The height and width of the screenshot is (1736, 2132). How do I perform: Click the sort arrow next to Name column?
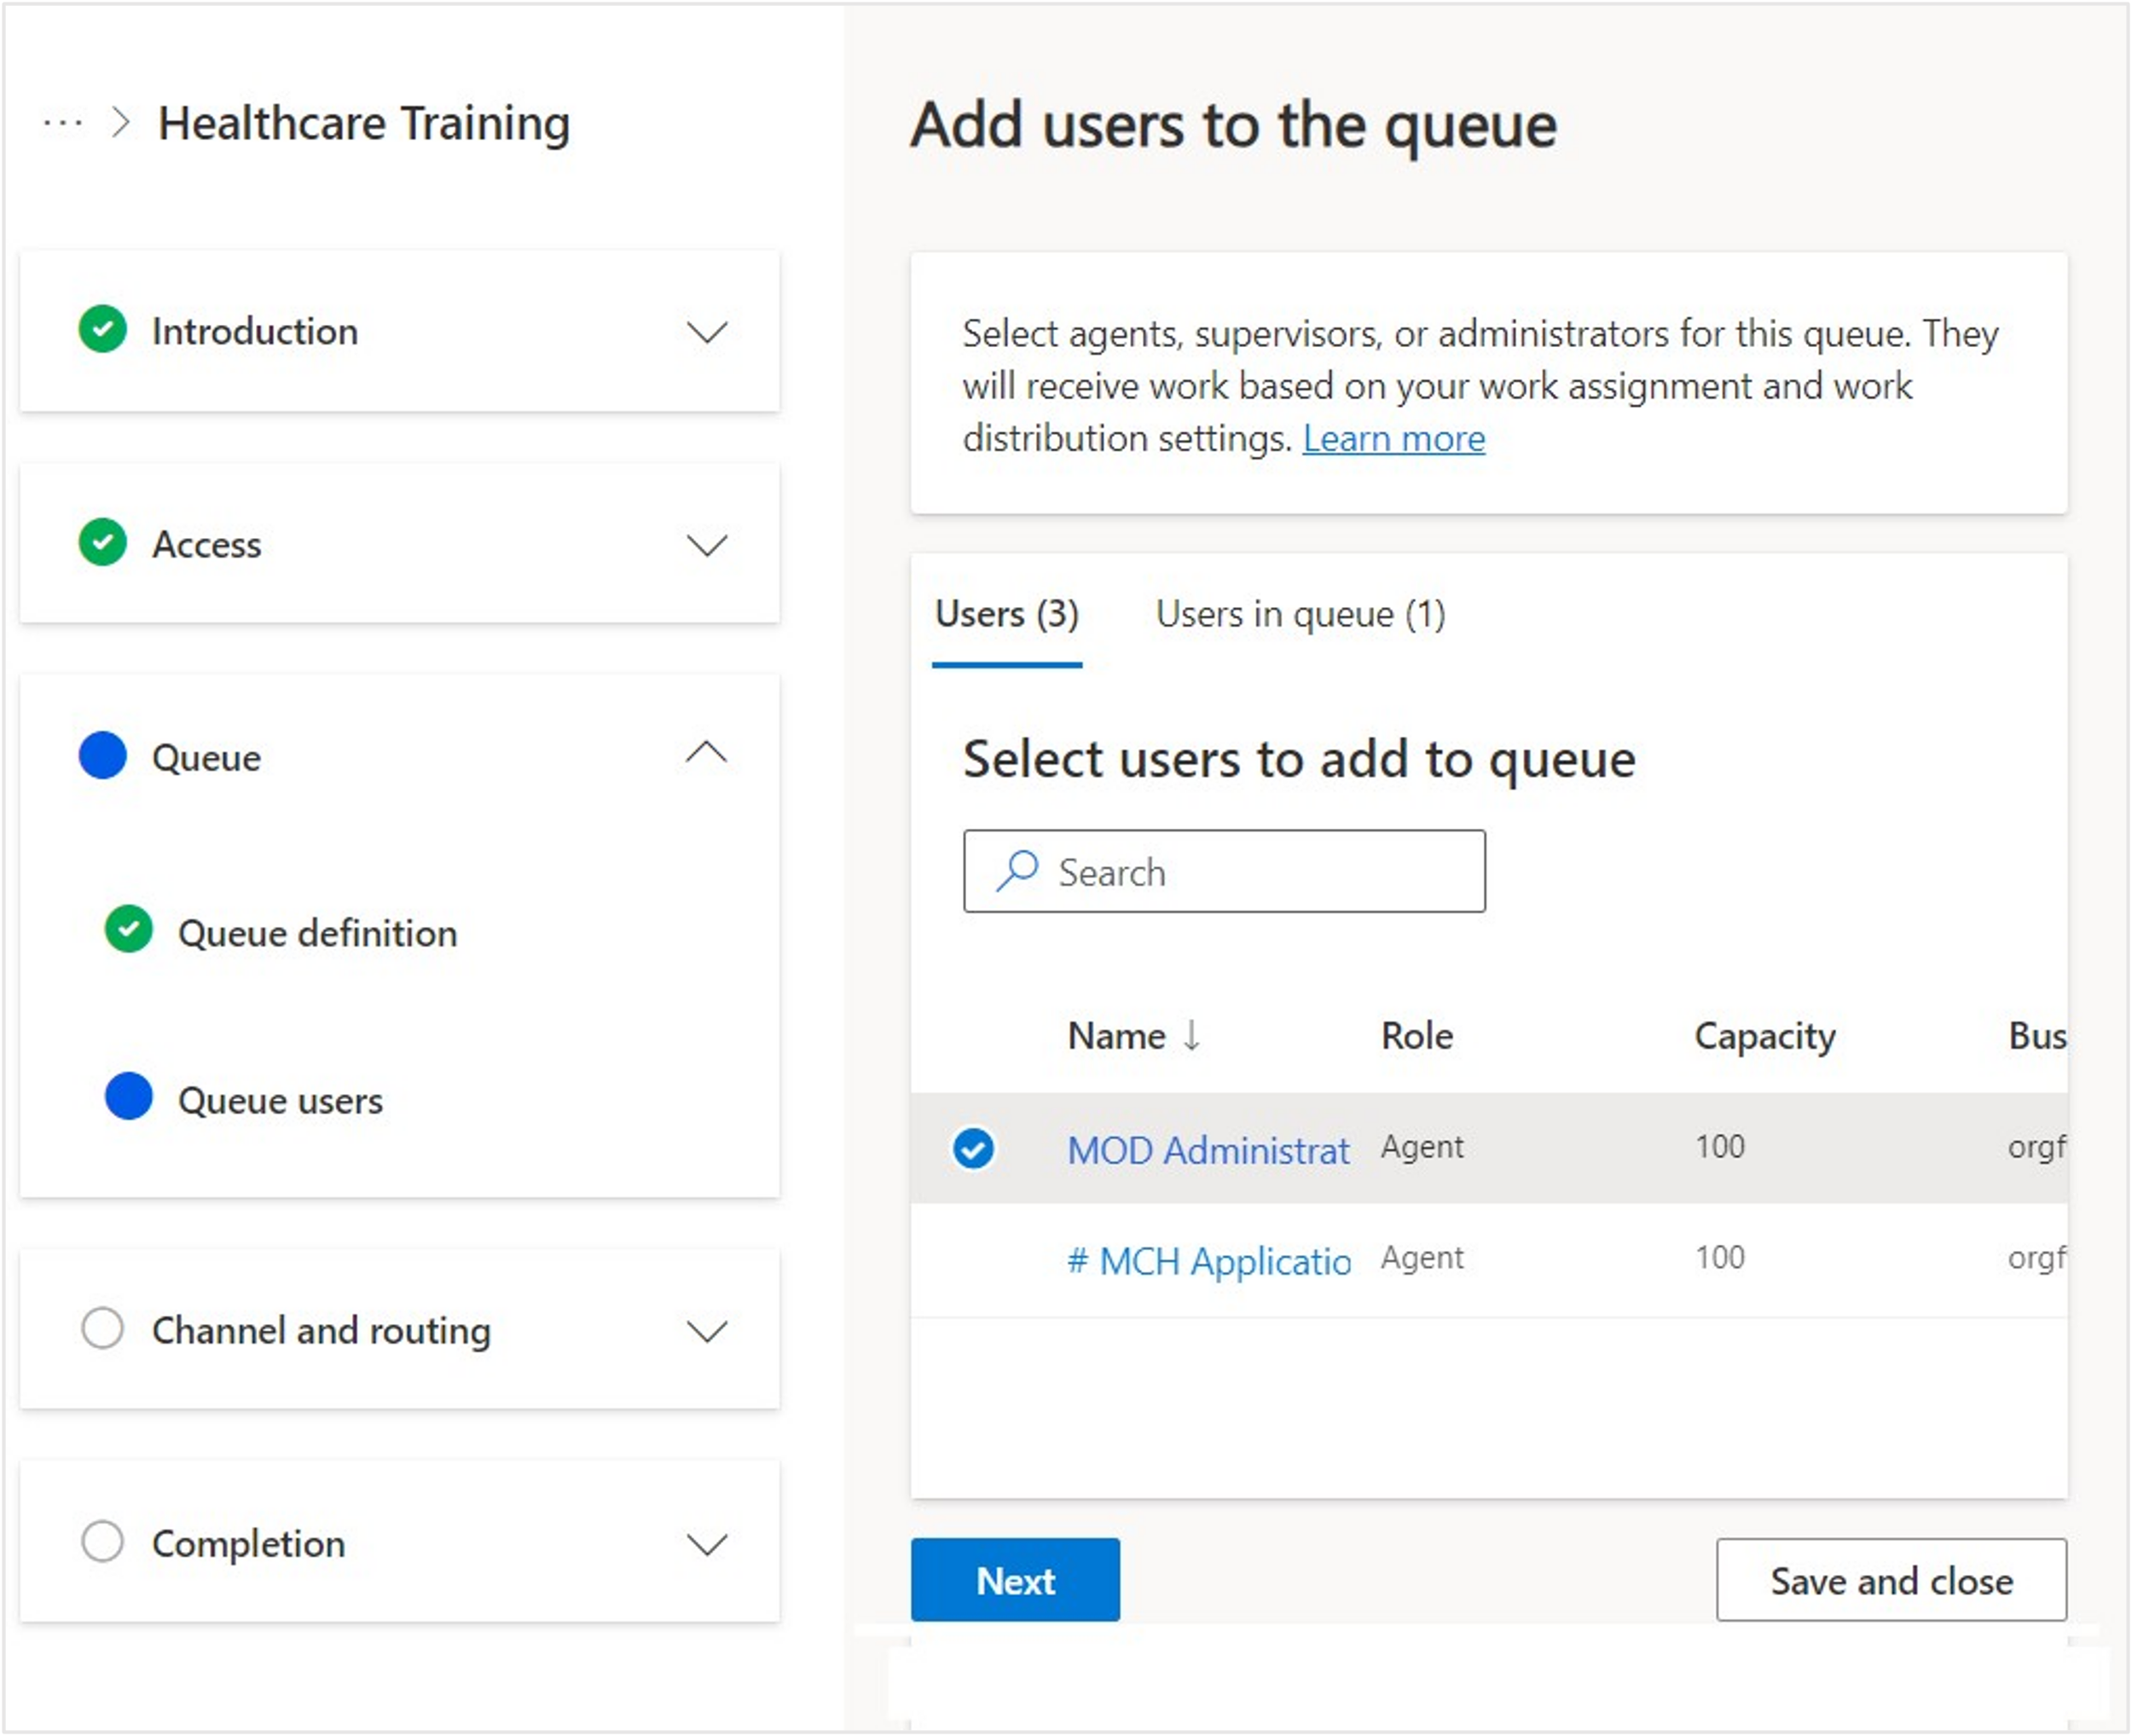pyautogui.click(x=1191, y=1035)
